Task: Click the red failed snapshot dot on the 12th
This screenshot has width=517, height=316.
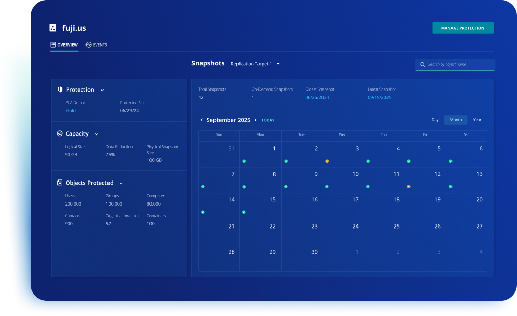Action: pos(408,187)
